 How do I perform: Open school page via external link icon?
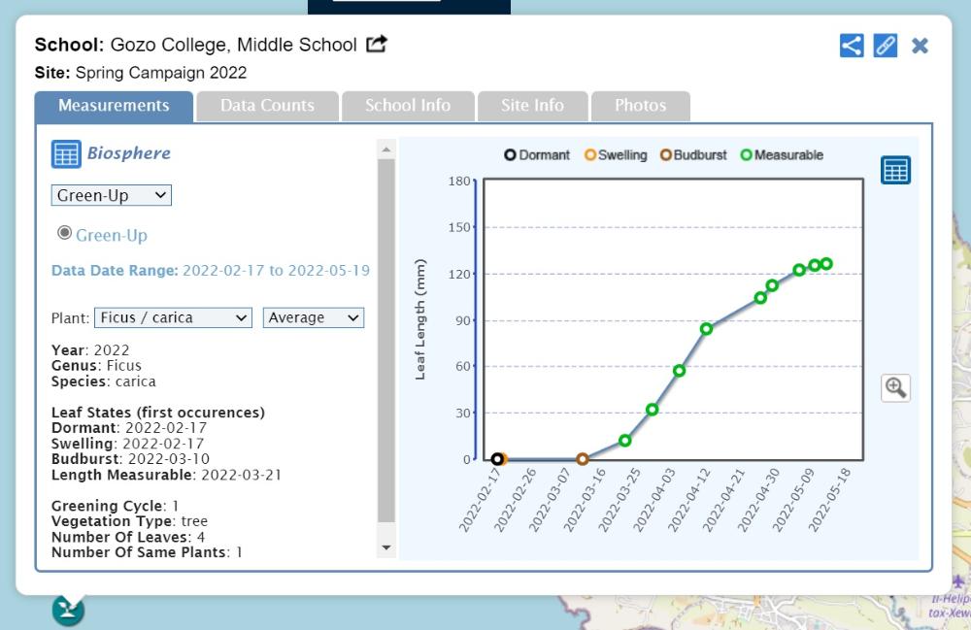click(377, 44)
